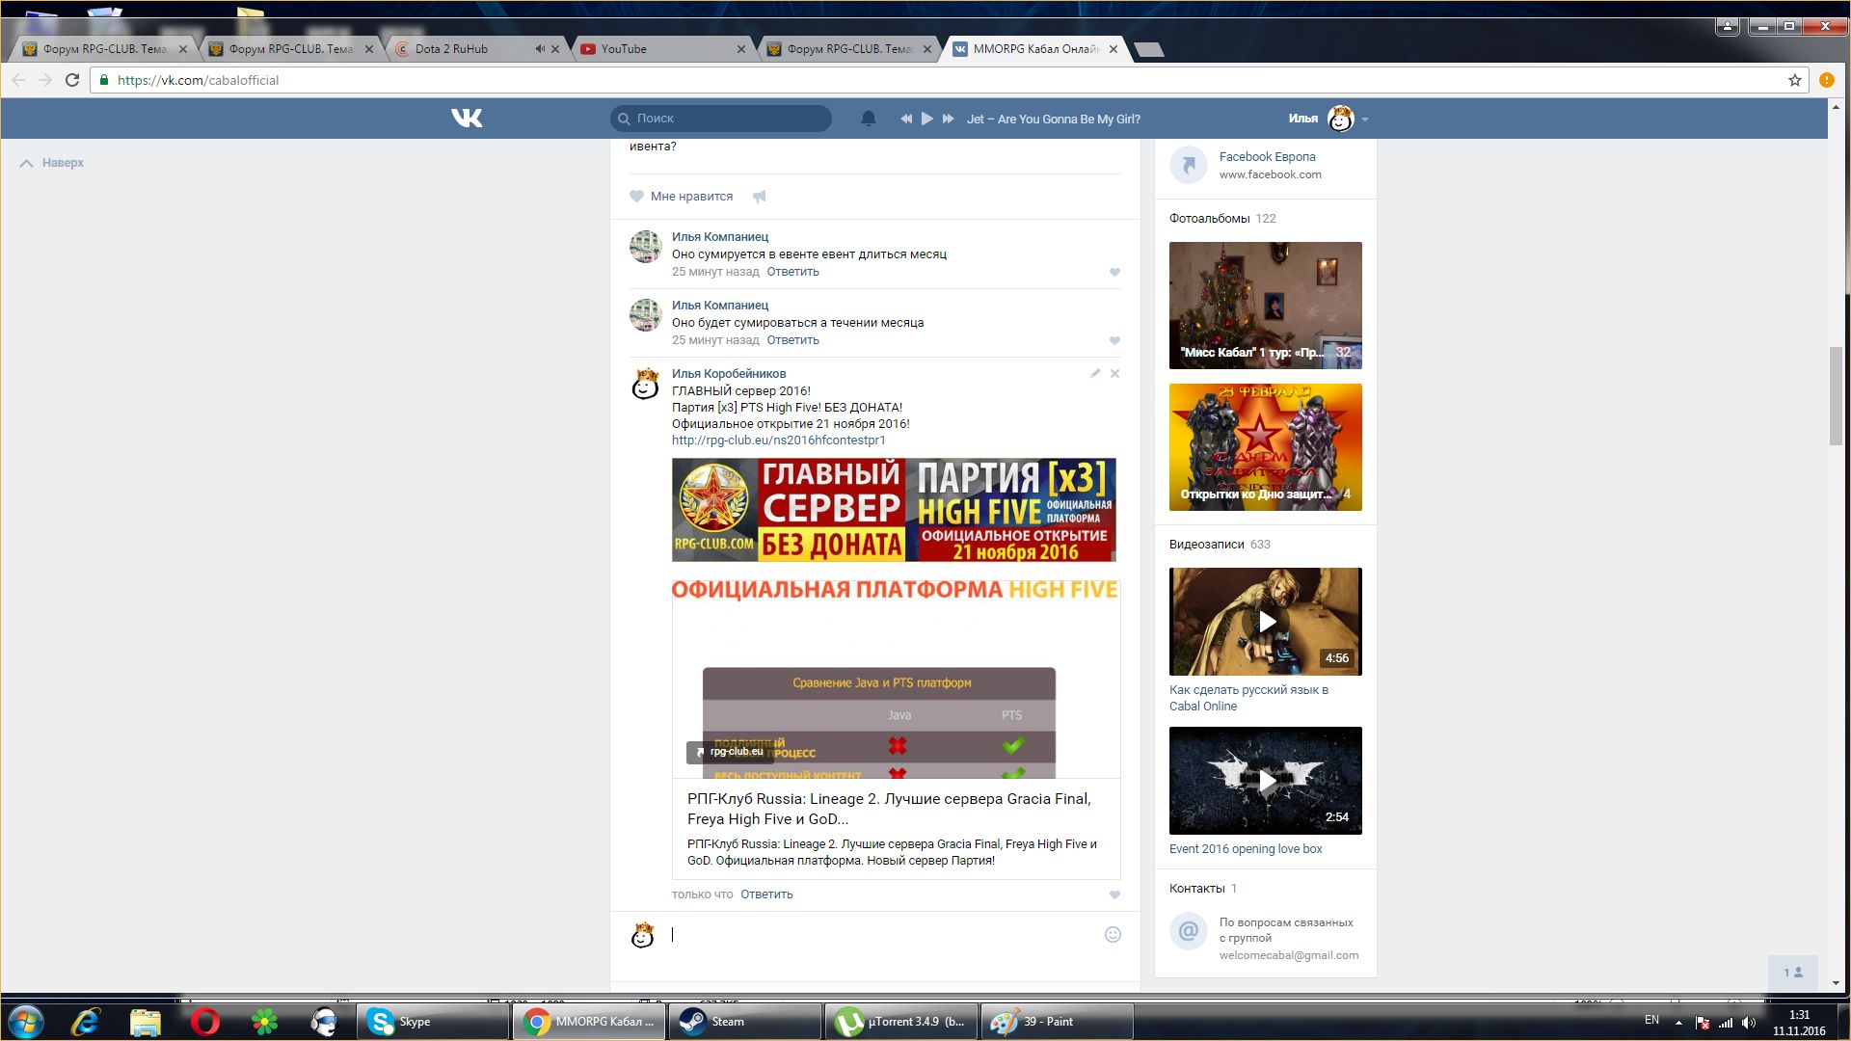1851x1041 pixels.
Task: Like the newest comment posted только что
Action: coord(1114,894)
